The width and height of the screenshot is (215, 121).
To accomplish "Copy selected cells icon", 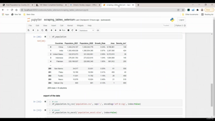I will [42, 30].
